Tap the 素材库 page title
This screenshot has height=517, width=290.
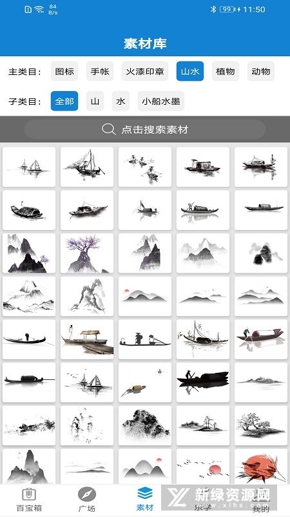click(145, 43)
